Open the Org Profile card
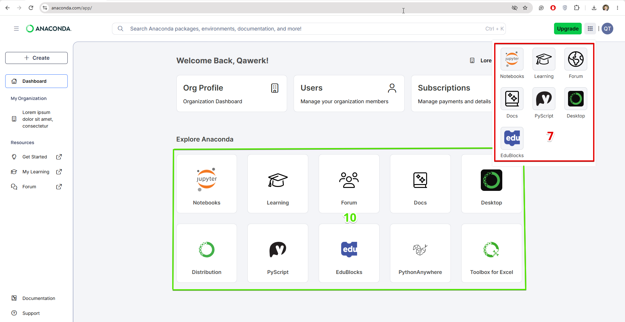Image resolution: width=625 pixels, height=322 pixels. (x=232, y=93)
